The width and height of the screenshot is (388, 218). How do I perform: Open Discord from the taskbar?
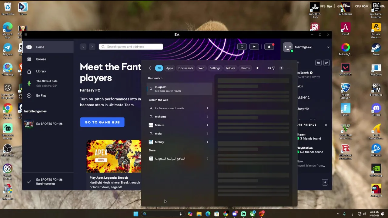(x=234, y=214)
